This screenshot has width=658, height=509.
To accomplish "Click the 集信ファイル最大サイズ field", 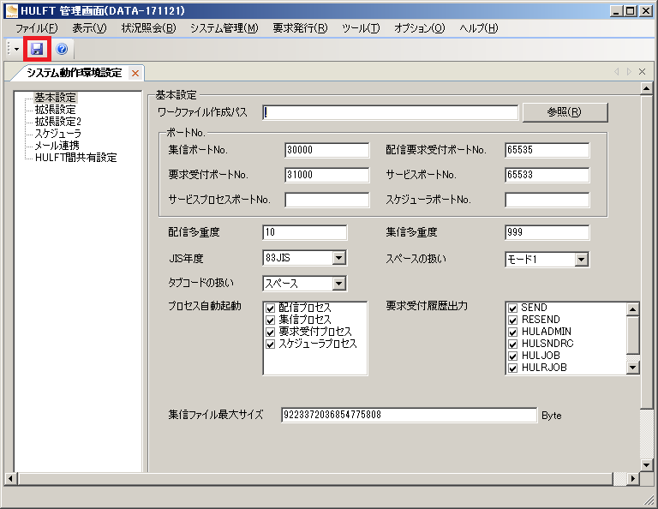I will [x=409, y=415].
